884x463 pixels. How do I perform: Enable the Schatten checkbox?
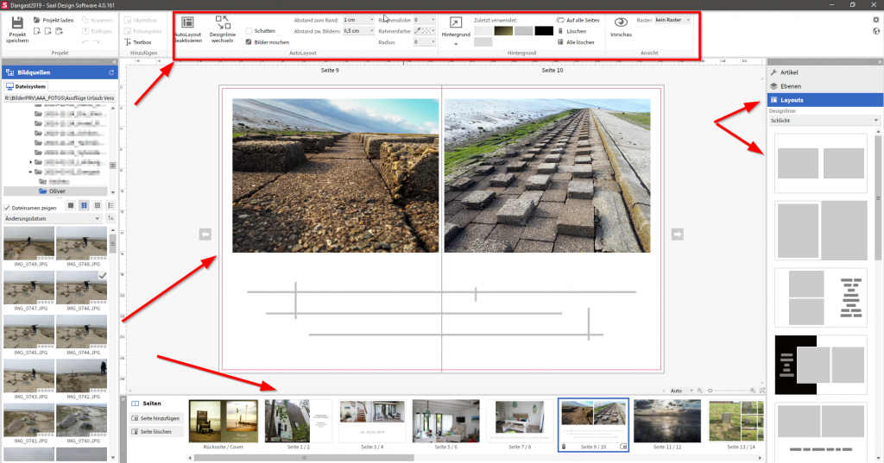249,31
